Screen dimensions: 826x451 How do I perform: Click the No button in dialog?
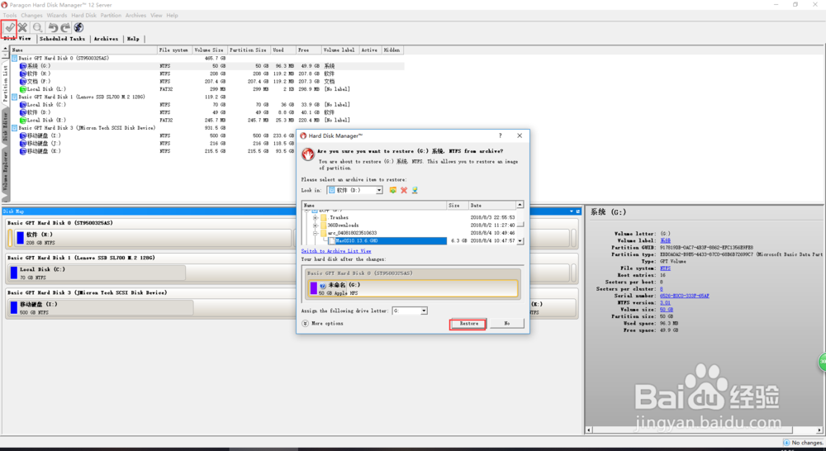[x=507, y=324]
